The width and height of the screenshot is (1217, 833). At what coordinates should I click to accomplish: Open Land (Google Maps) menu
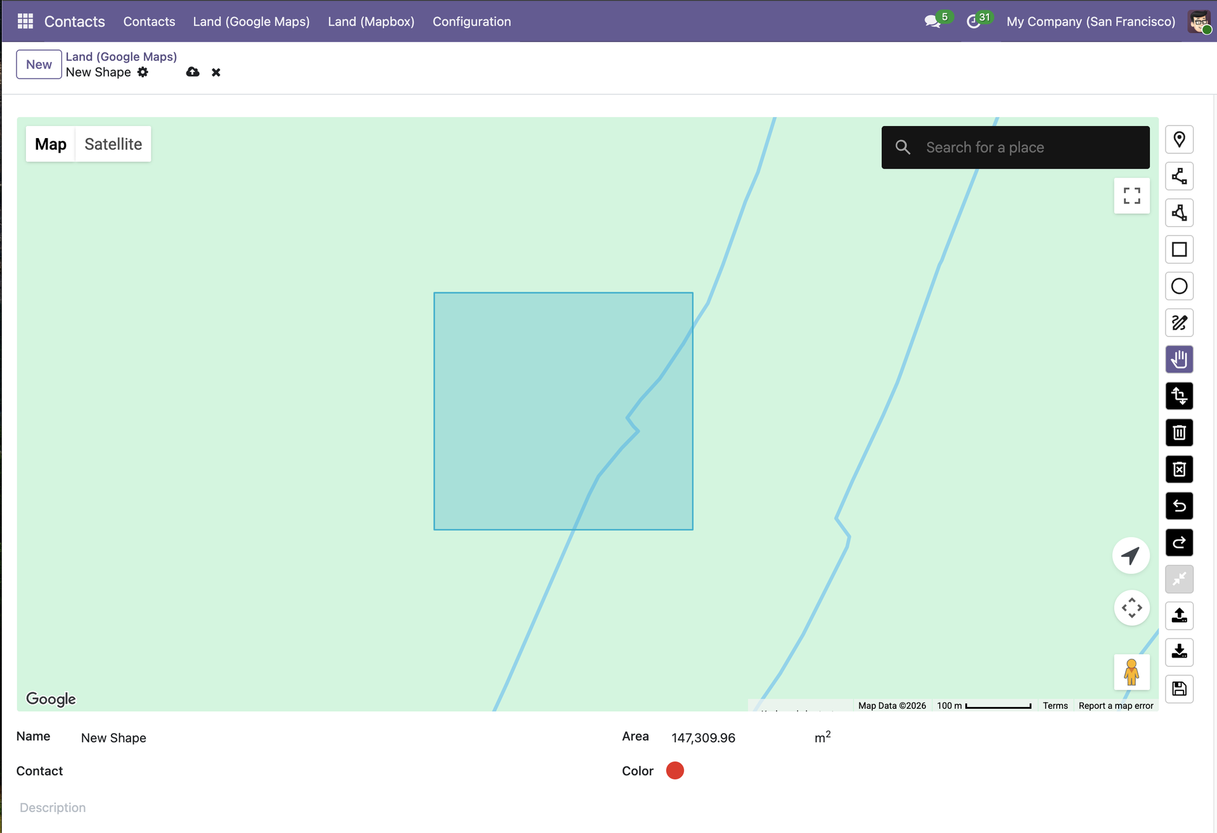coord(251,22)
